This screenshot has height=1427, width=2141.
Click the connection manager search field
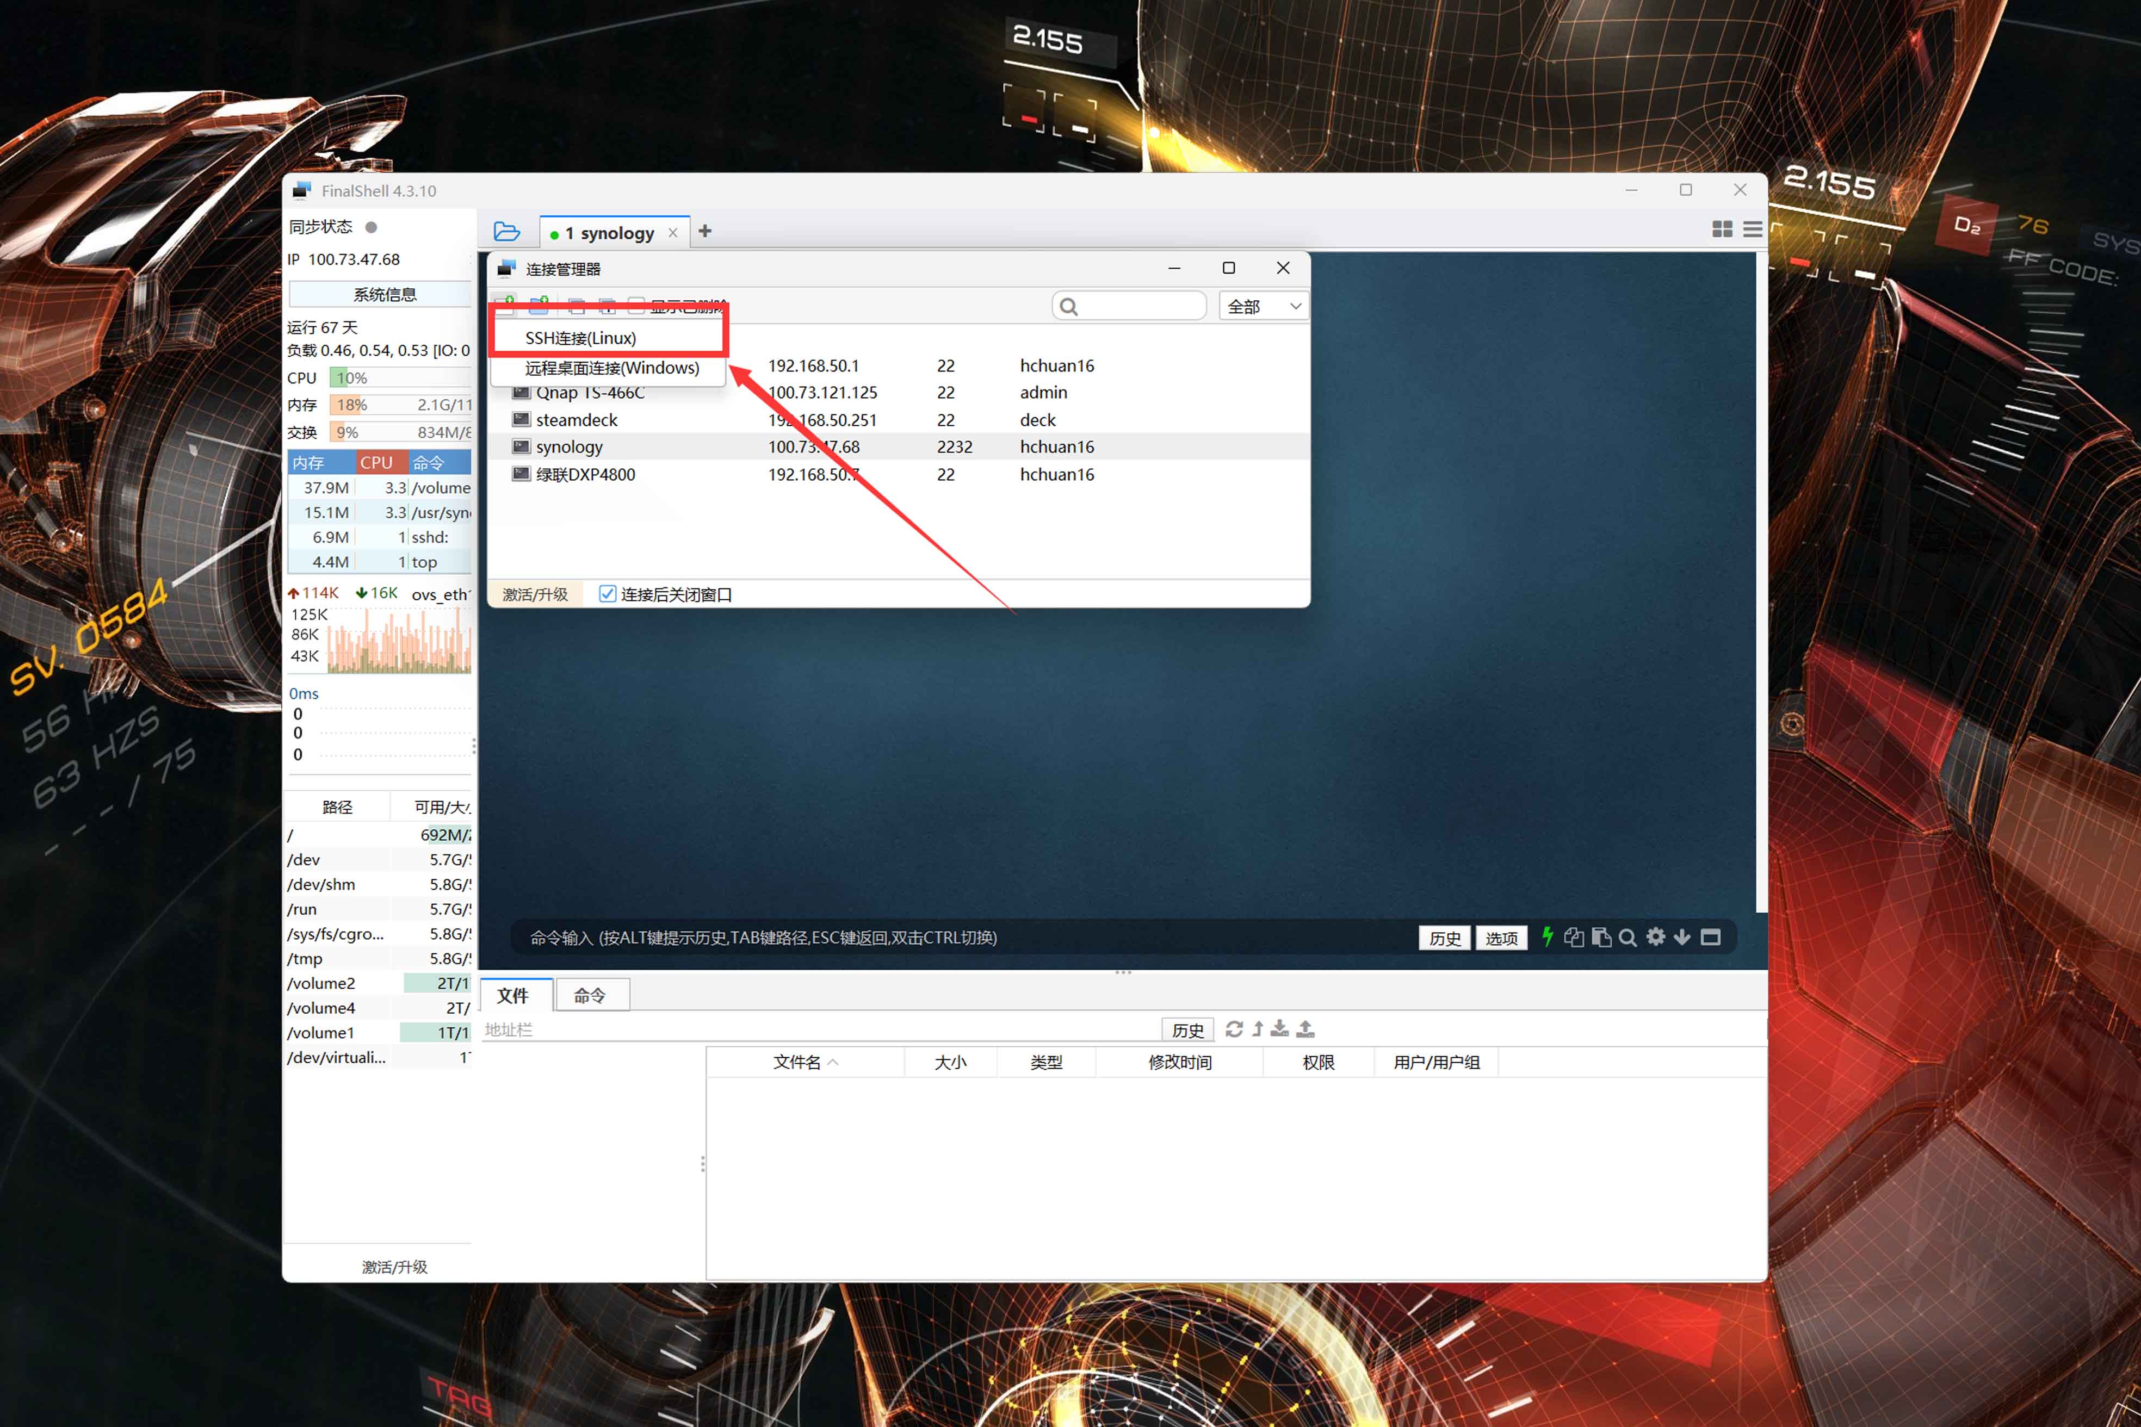[1129, 307]
